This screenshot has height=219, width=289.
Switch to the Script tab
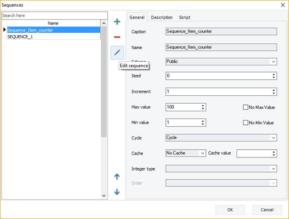[x=185, y=17]
